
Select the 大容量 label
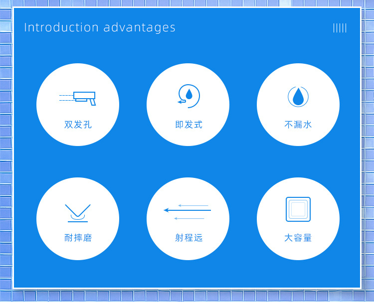tap(298, 238)
